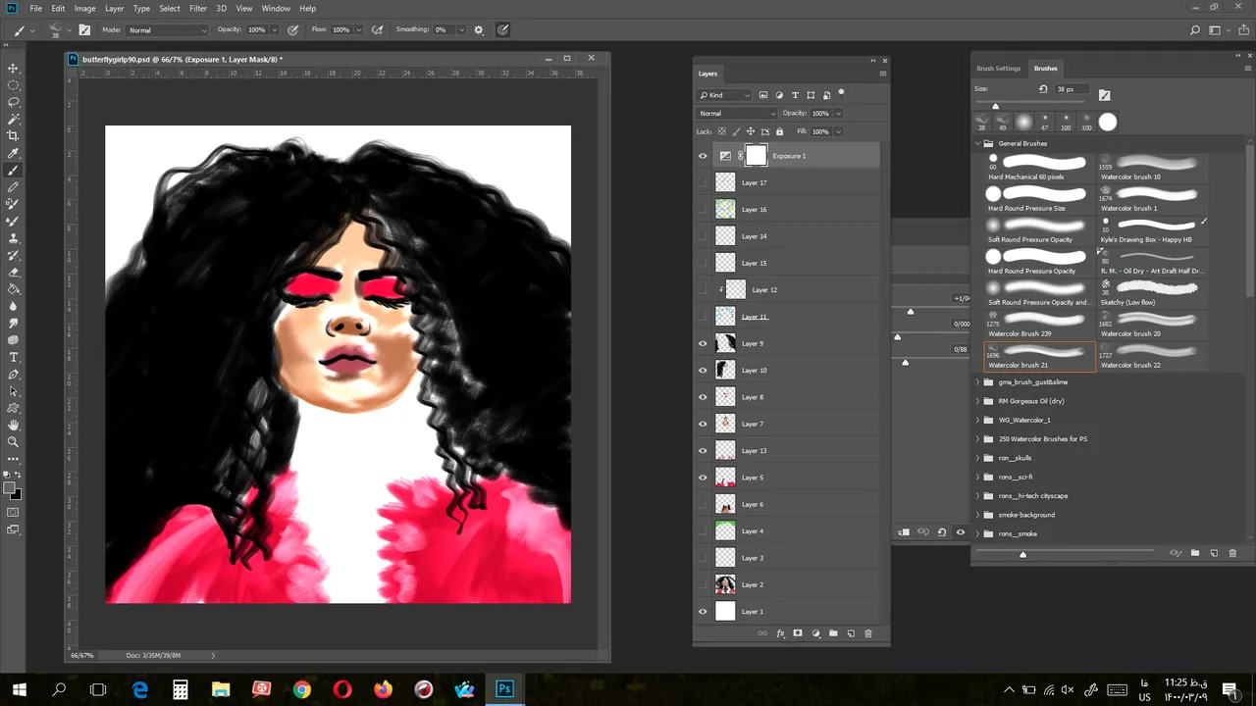Select the Brush tool in toolbox
Image resolution: width=1256 pixels, height=706 pixels.
point(14,170)
